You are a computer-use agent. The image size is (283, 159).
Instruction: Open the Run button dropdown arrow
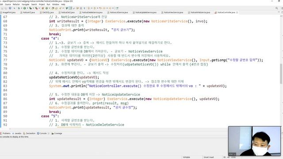(x=27, y=8)
